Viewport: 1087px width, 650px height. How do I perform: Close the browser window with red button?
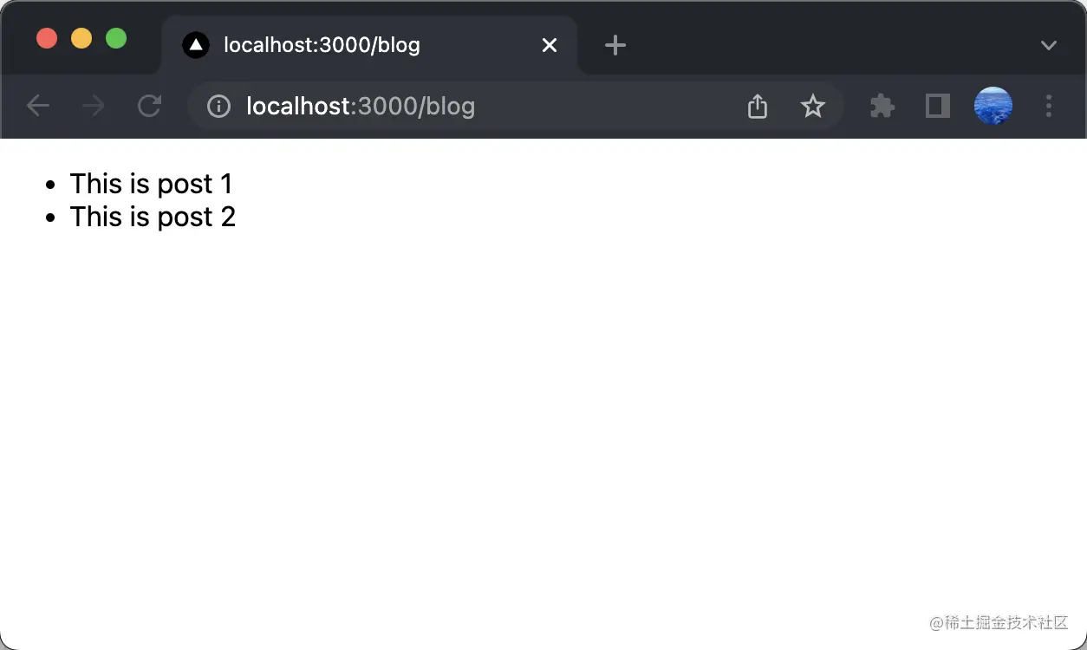(47, 39)
